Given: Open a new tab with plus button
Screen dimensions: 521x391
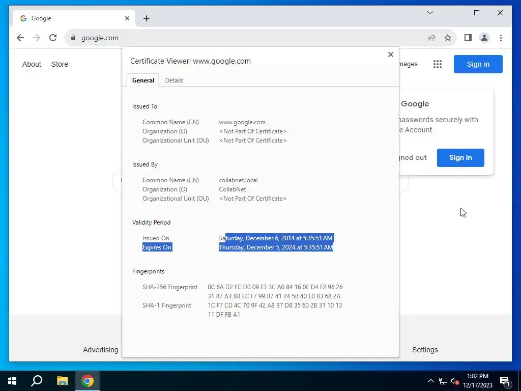Looking at the screenshot, I should coord(147,18).
